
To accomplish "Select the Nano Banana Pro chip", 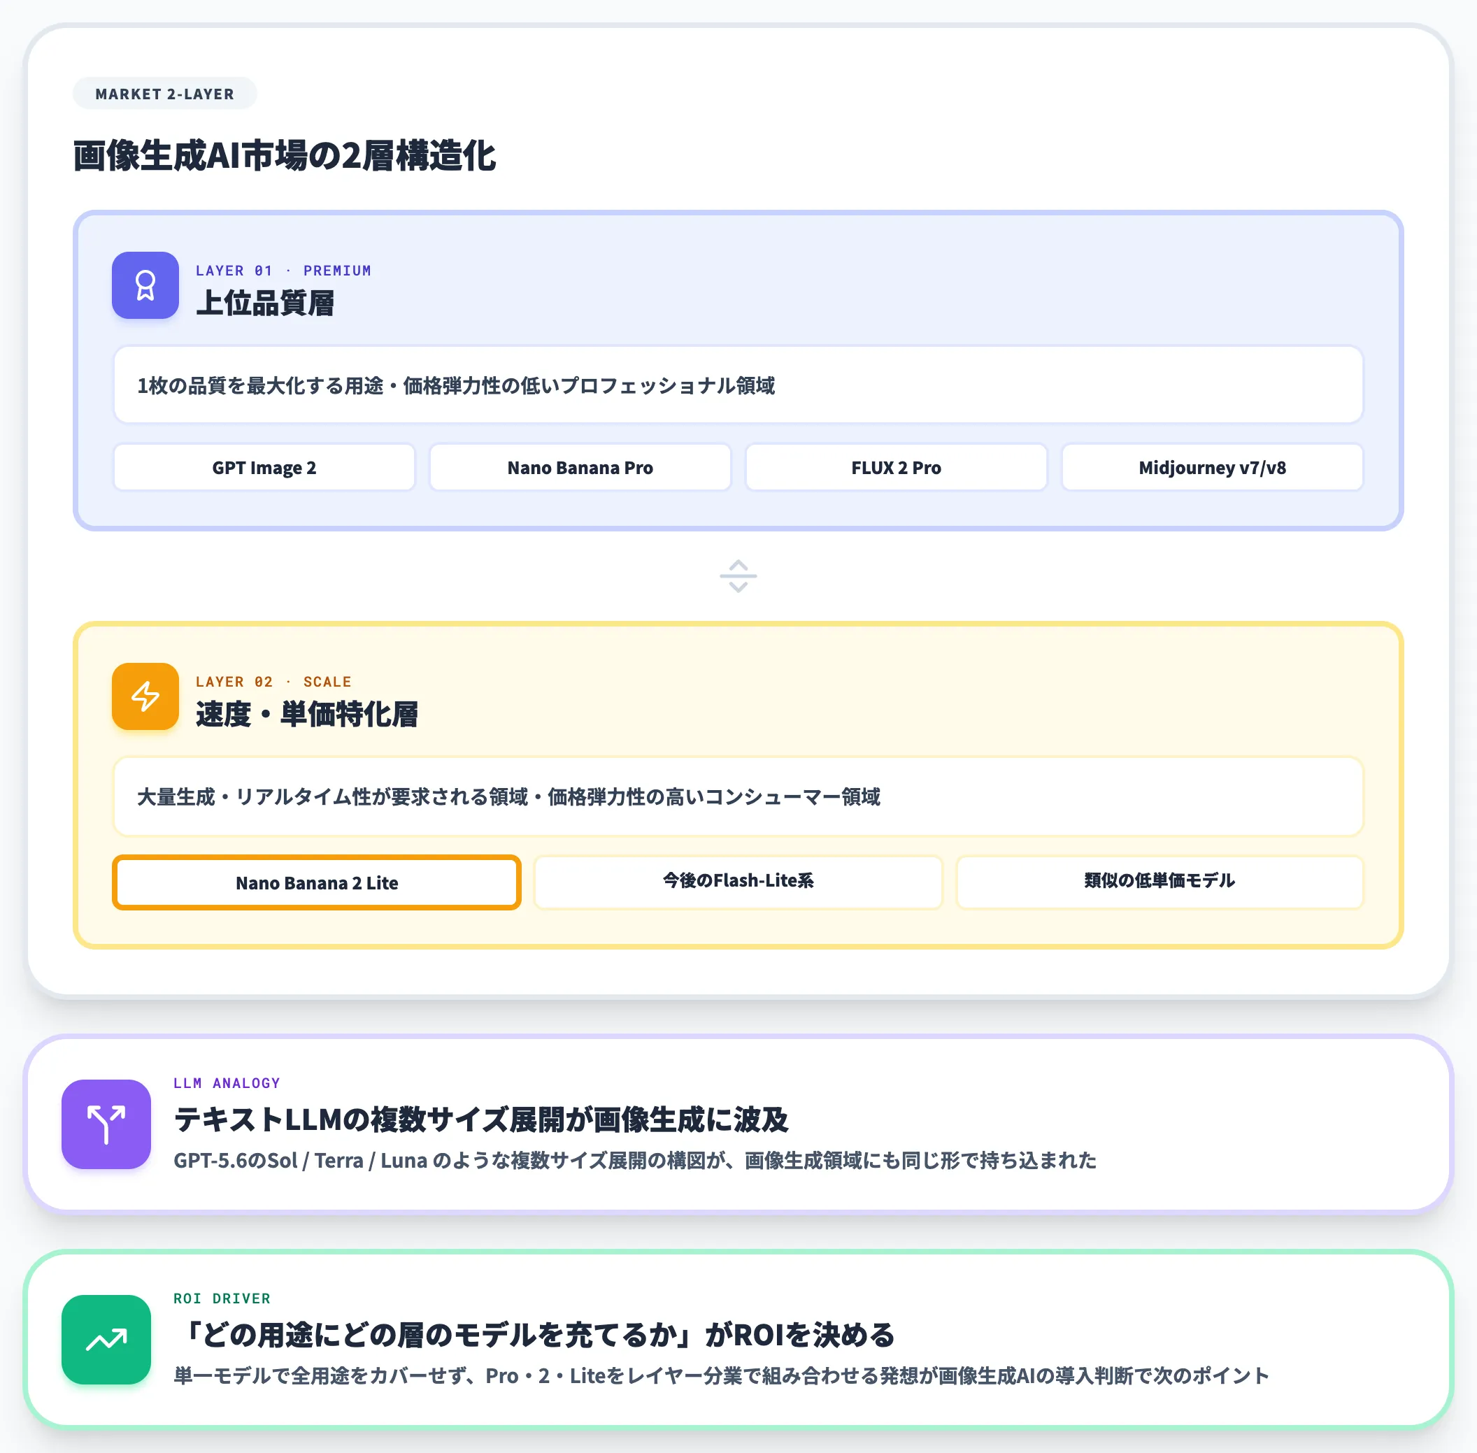I will click(x=580, y=467).
